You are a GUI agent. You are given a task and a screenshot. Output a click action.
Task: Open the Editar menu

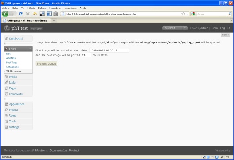(x=15, y=8)
